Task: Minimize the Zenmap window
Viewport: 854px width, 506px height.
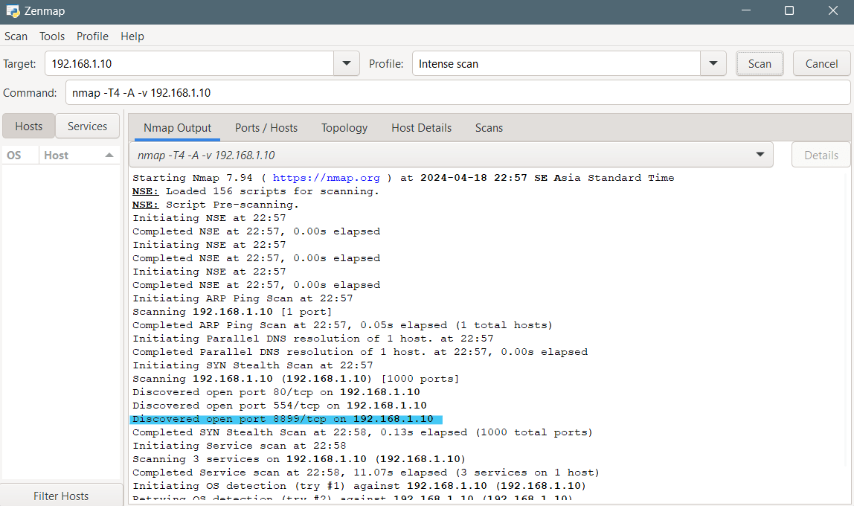Action: (746, 11)
